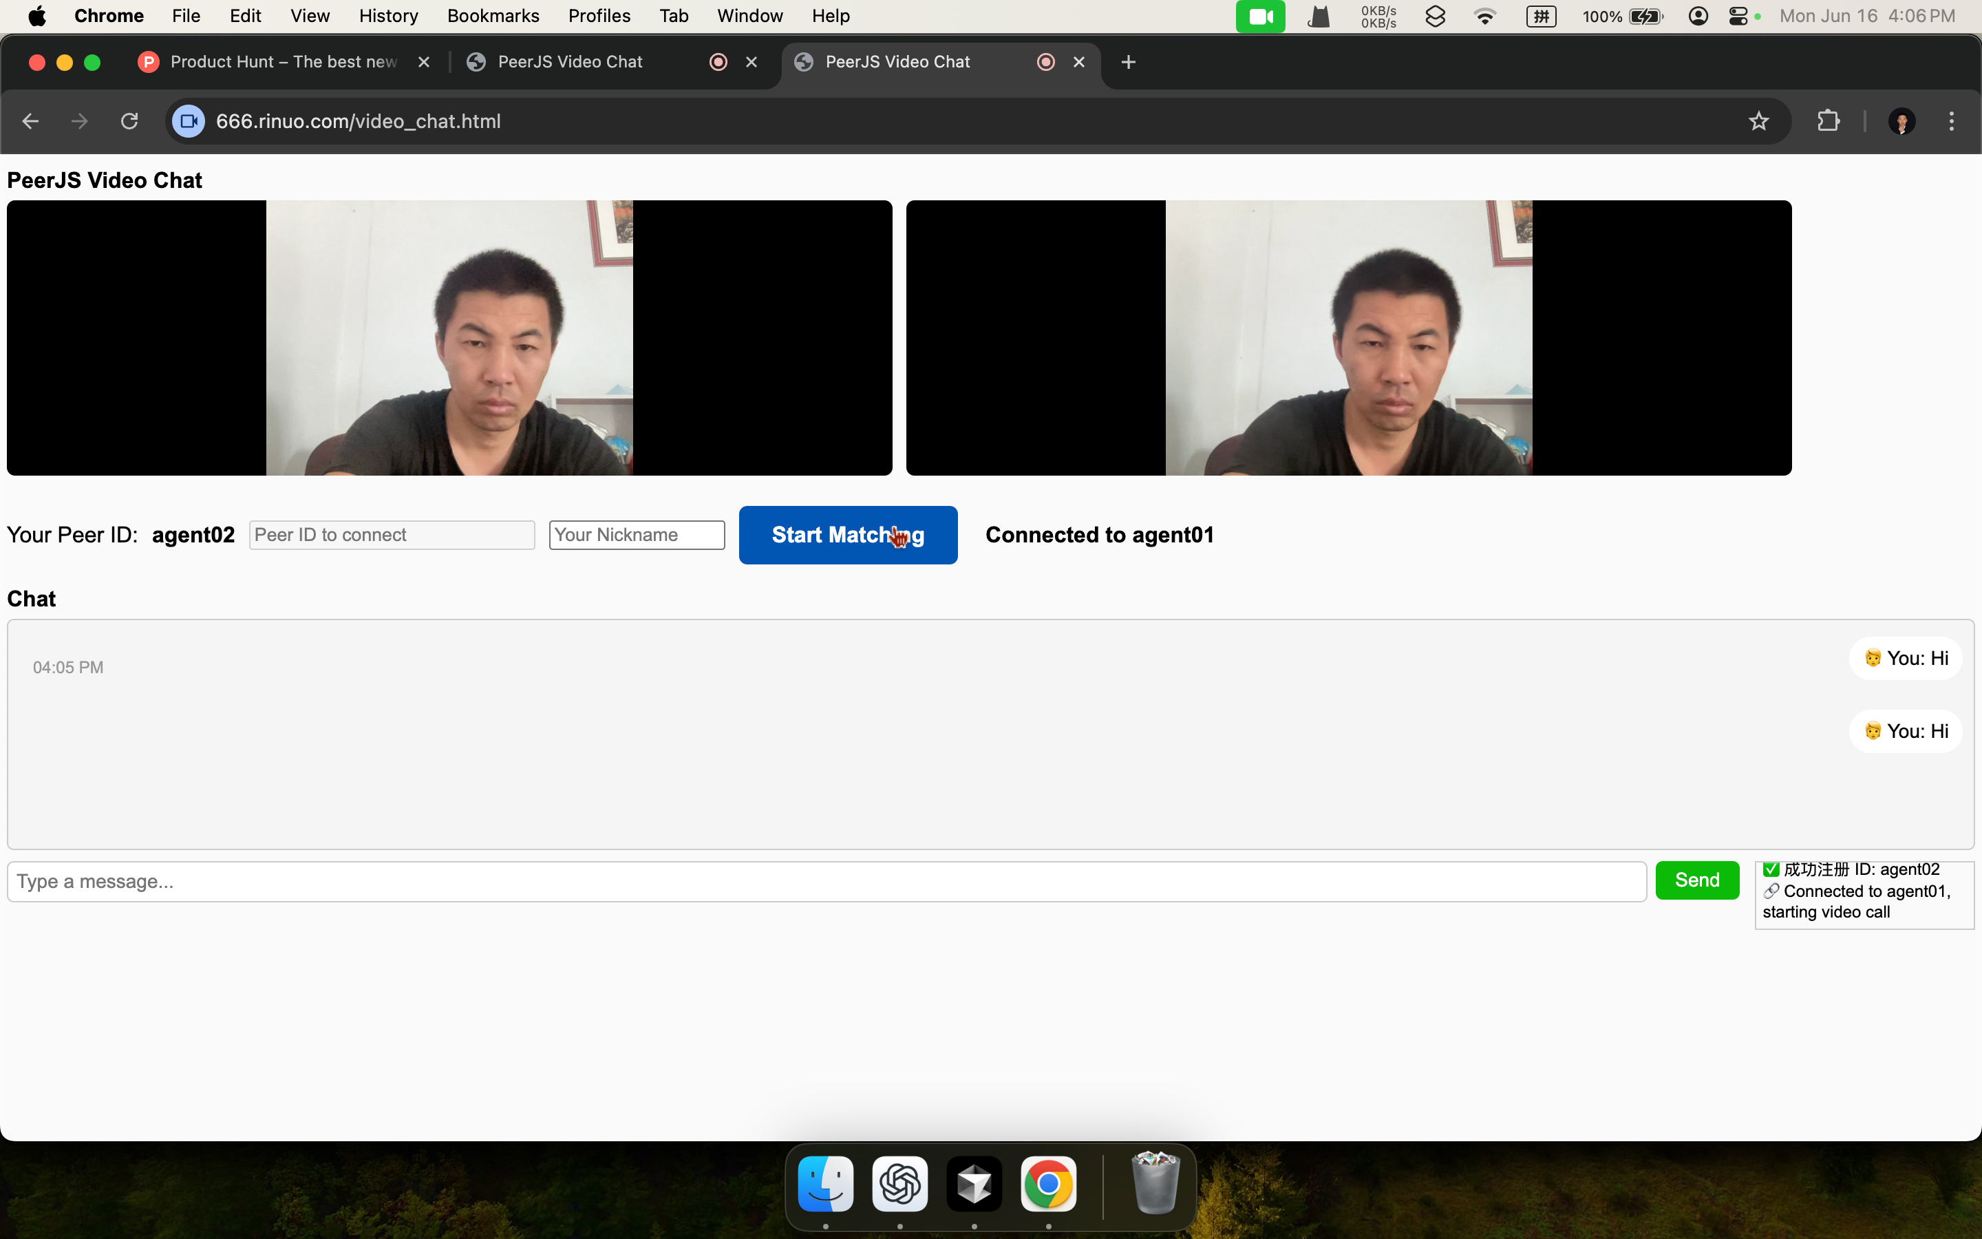Open the Chrome three-dot menu
The image size is (1982, 1239).
1952,120
